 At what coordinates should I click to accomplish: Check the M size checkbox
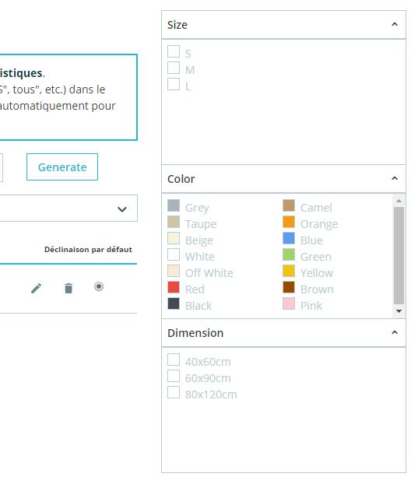(174, 68)
